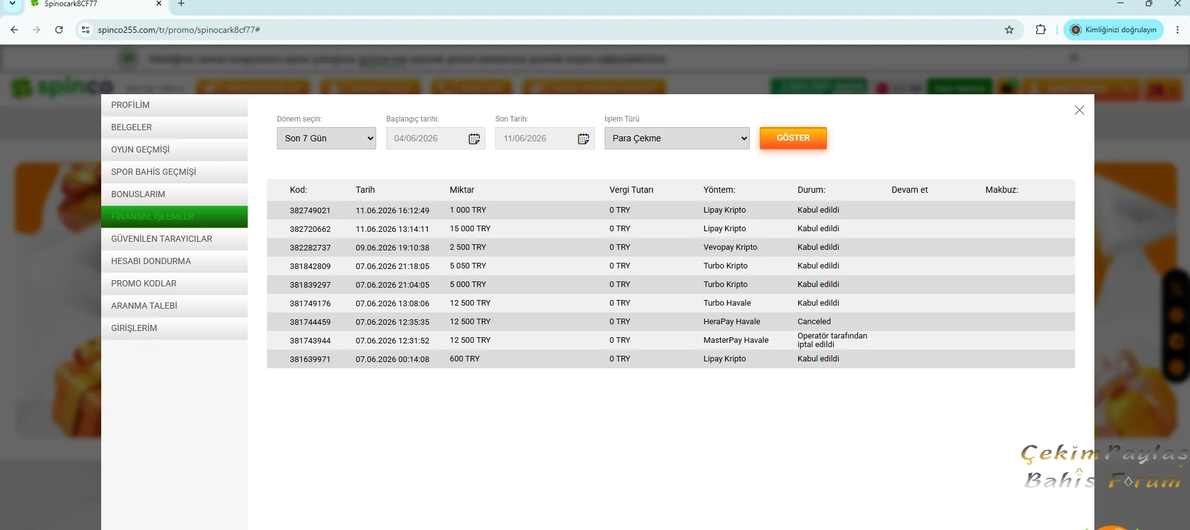Click date 09.06.2026 19:10:38
This screenshot has width=1190, height=530.
[392, 247]
